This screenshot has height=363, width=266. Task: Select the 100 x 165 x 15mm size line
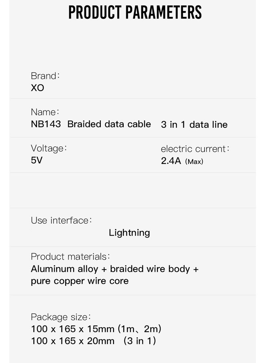click(x=96, y=329)
